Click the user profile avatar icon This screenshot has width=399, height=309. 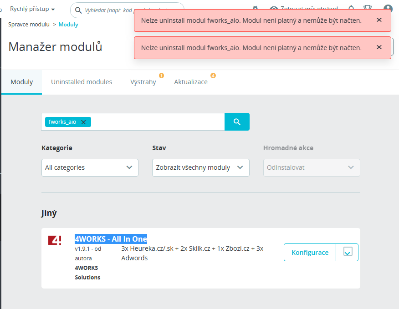click(388, 9)
